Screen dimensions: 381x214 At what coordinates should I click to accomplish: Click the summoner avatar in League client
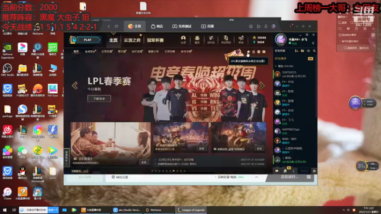tap(281, 39)
